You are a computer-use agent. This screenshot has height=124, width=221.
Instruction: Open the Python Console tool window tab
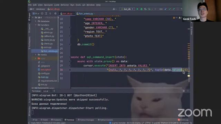105,120
